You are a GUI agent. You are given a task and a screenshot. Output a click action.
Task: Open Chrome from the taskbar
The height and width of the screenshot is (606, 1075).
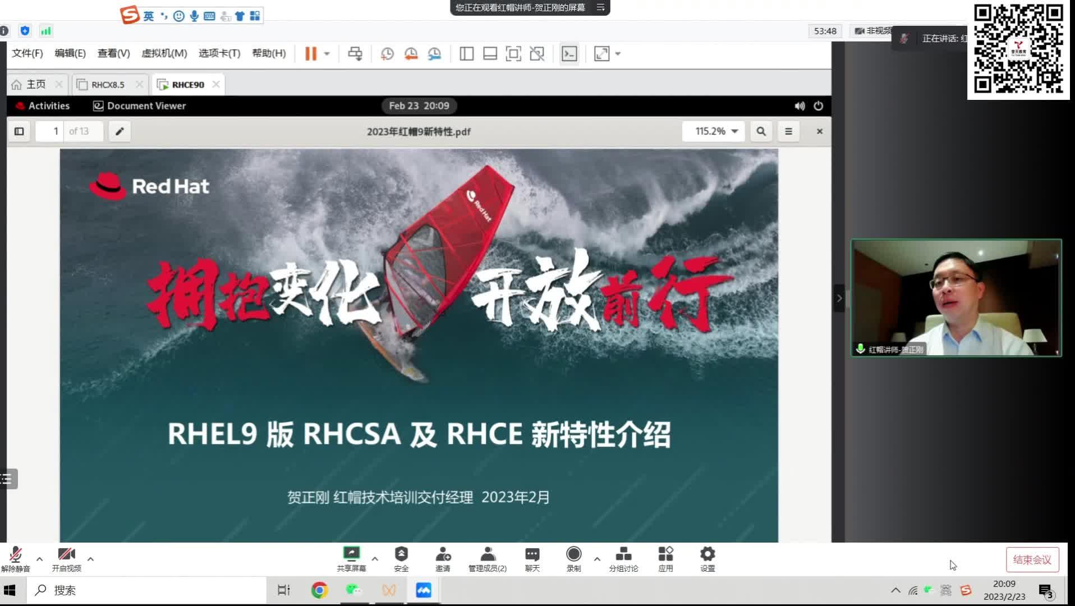319,590
